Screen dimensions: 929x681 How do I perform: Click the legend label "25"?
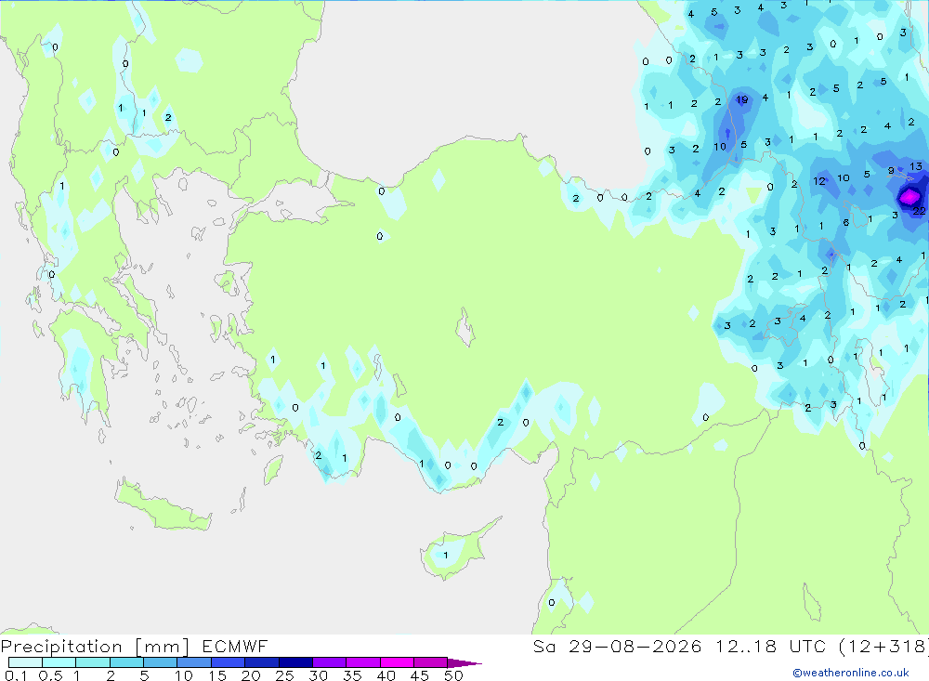click(x=284, y=675)
